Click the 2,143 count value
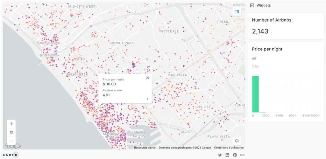326x159 pixels. tap(260, 31)
